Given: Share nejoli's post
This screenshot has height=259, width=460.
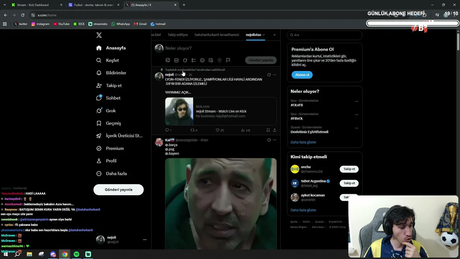Looking at the screenshot, I should click(x=275, y=130).
